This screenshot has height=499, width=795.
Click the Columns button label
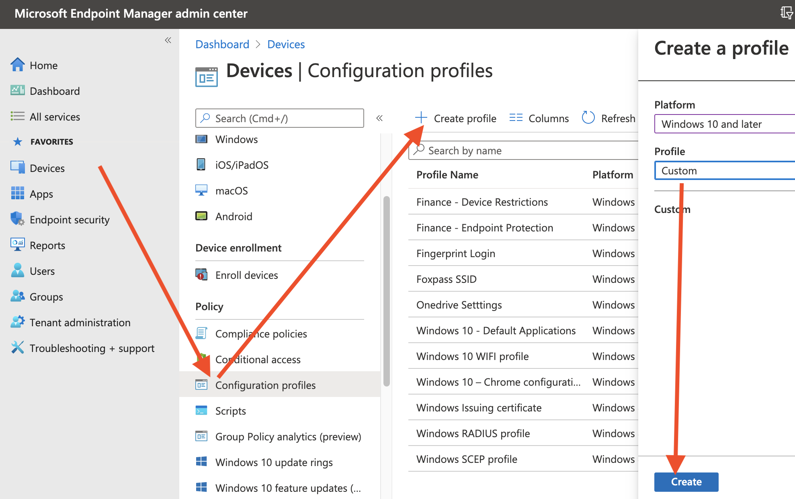549,118
